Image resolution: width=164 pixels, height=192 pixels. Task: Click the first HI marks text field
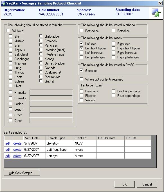[51, 92]
